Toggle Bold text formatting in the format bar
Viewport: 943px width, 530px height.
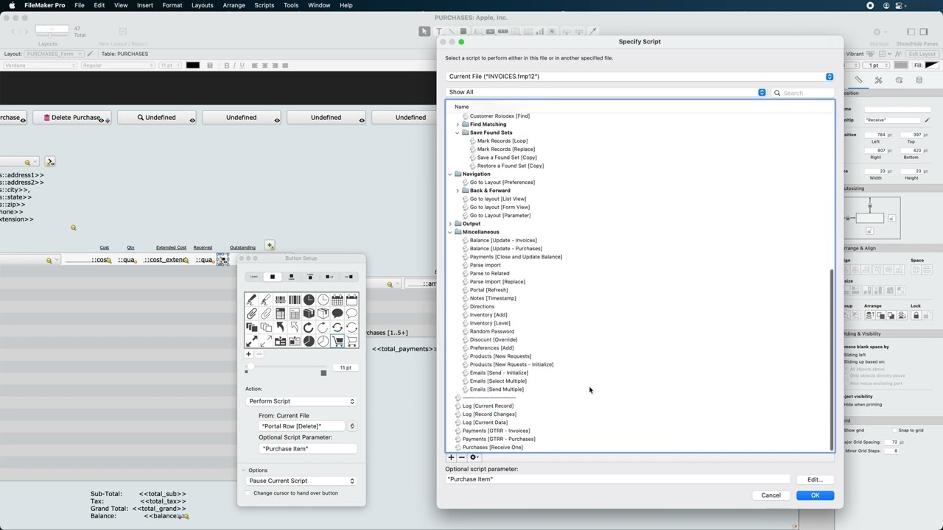[x=226, y=66]
